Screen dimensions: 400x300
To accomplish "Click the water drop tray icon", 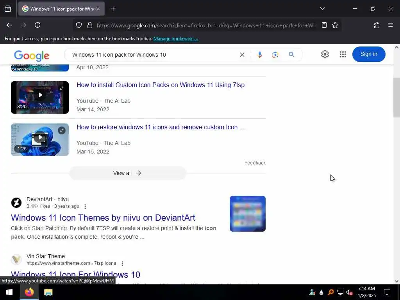I will [x=321, y=292].
